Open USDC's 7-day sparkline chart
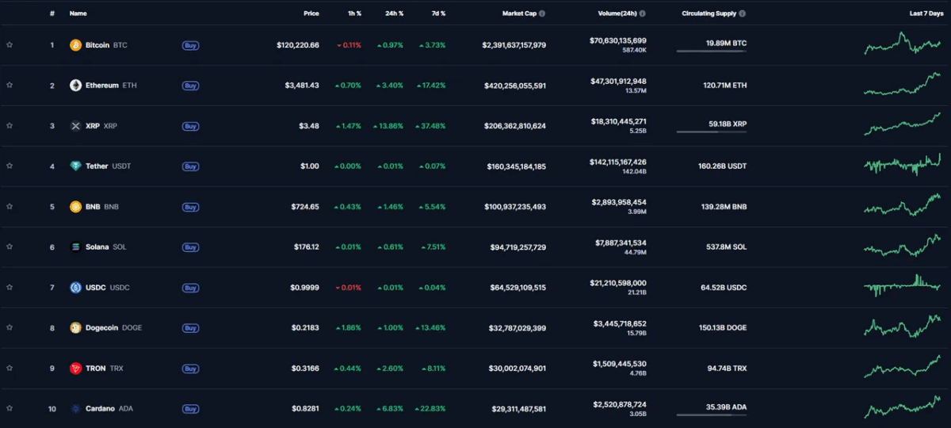 coord(903,286)
